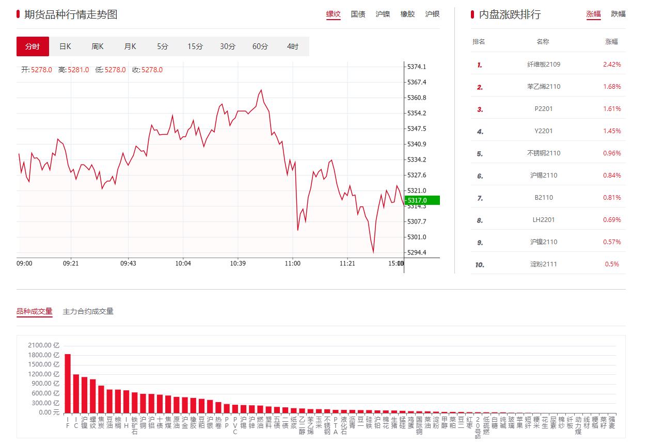
Task: Select the 60分 interval tab
Action: tap(260, 46)
